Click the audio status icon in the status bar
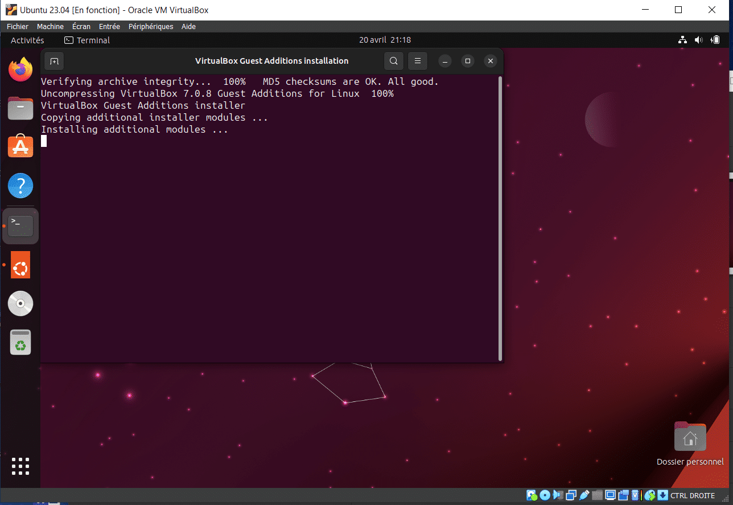Screen dimensions: 733x505 click(558, 495)
